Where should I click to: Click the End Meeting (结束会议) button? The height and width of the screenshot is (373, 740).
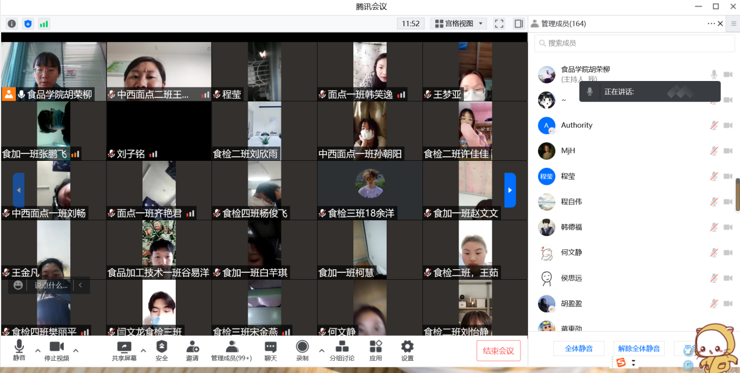pyautogui.click(x=498, y=351)
